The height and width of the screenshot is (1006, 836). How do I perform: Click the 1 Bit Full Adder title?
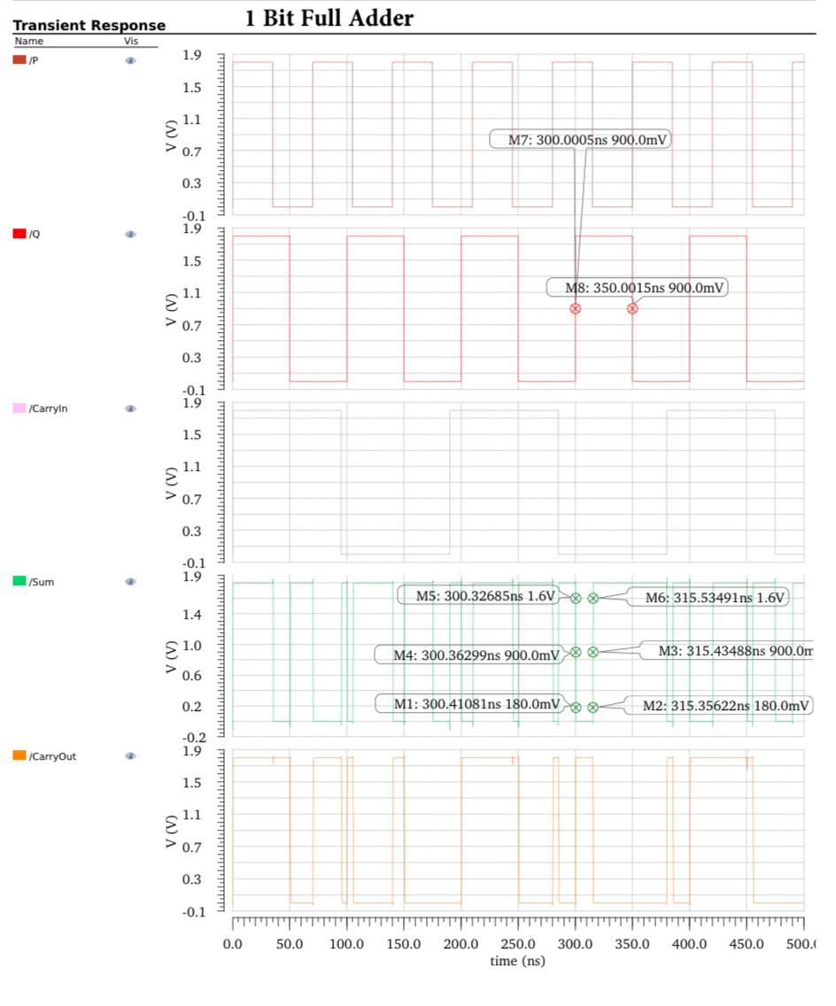(x=329, y=17)
